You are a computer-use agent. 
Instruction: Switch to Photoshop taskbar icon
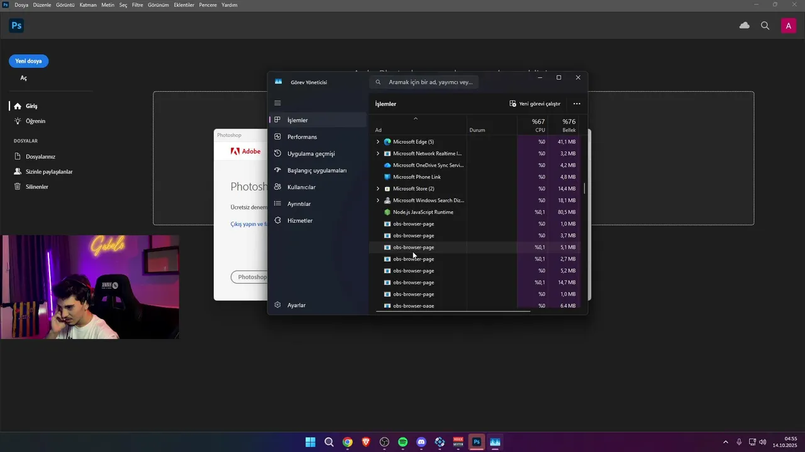477,442
